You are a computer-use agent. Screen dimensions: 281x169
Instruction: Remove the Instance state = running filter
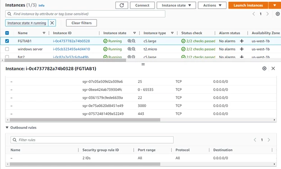pos(52,23)
